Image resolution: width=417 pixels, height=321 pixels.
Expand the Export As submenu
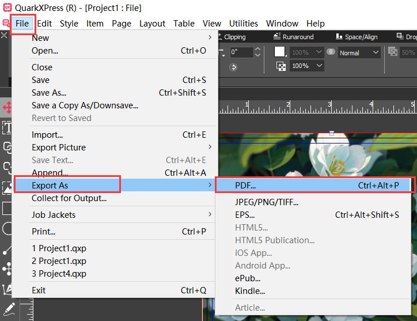point(115,185)
